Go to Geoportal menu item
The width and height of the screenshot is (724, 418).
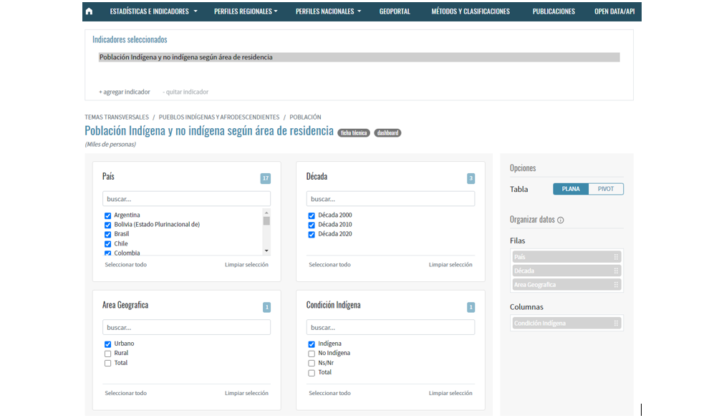click(x=395, y=11)
